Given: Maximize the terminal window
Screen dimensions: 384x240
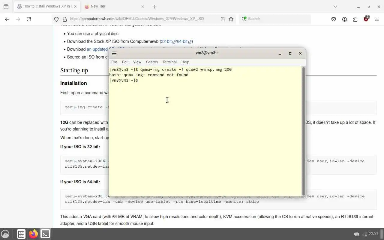Looking at the screenshot, I should click(290, 53).
